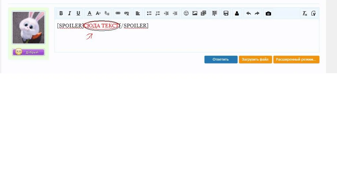Toggle italic formatting

point(69,13)
